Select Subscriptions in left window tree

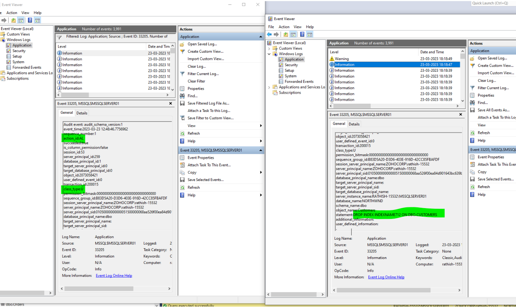coord(17,78)
